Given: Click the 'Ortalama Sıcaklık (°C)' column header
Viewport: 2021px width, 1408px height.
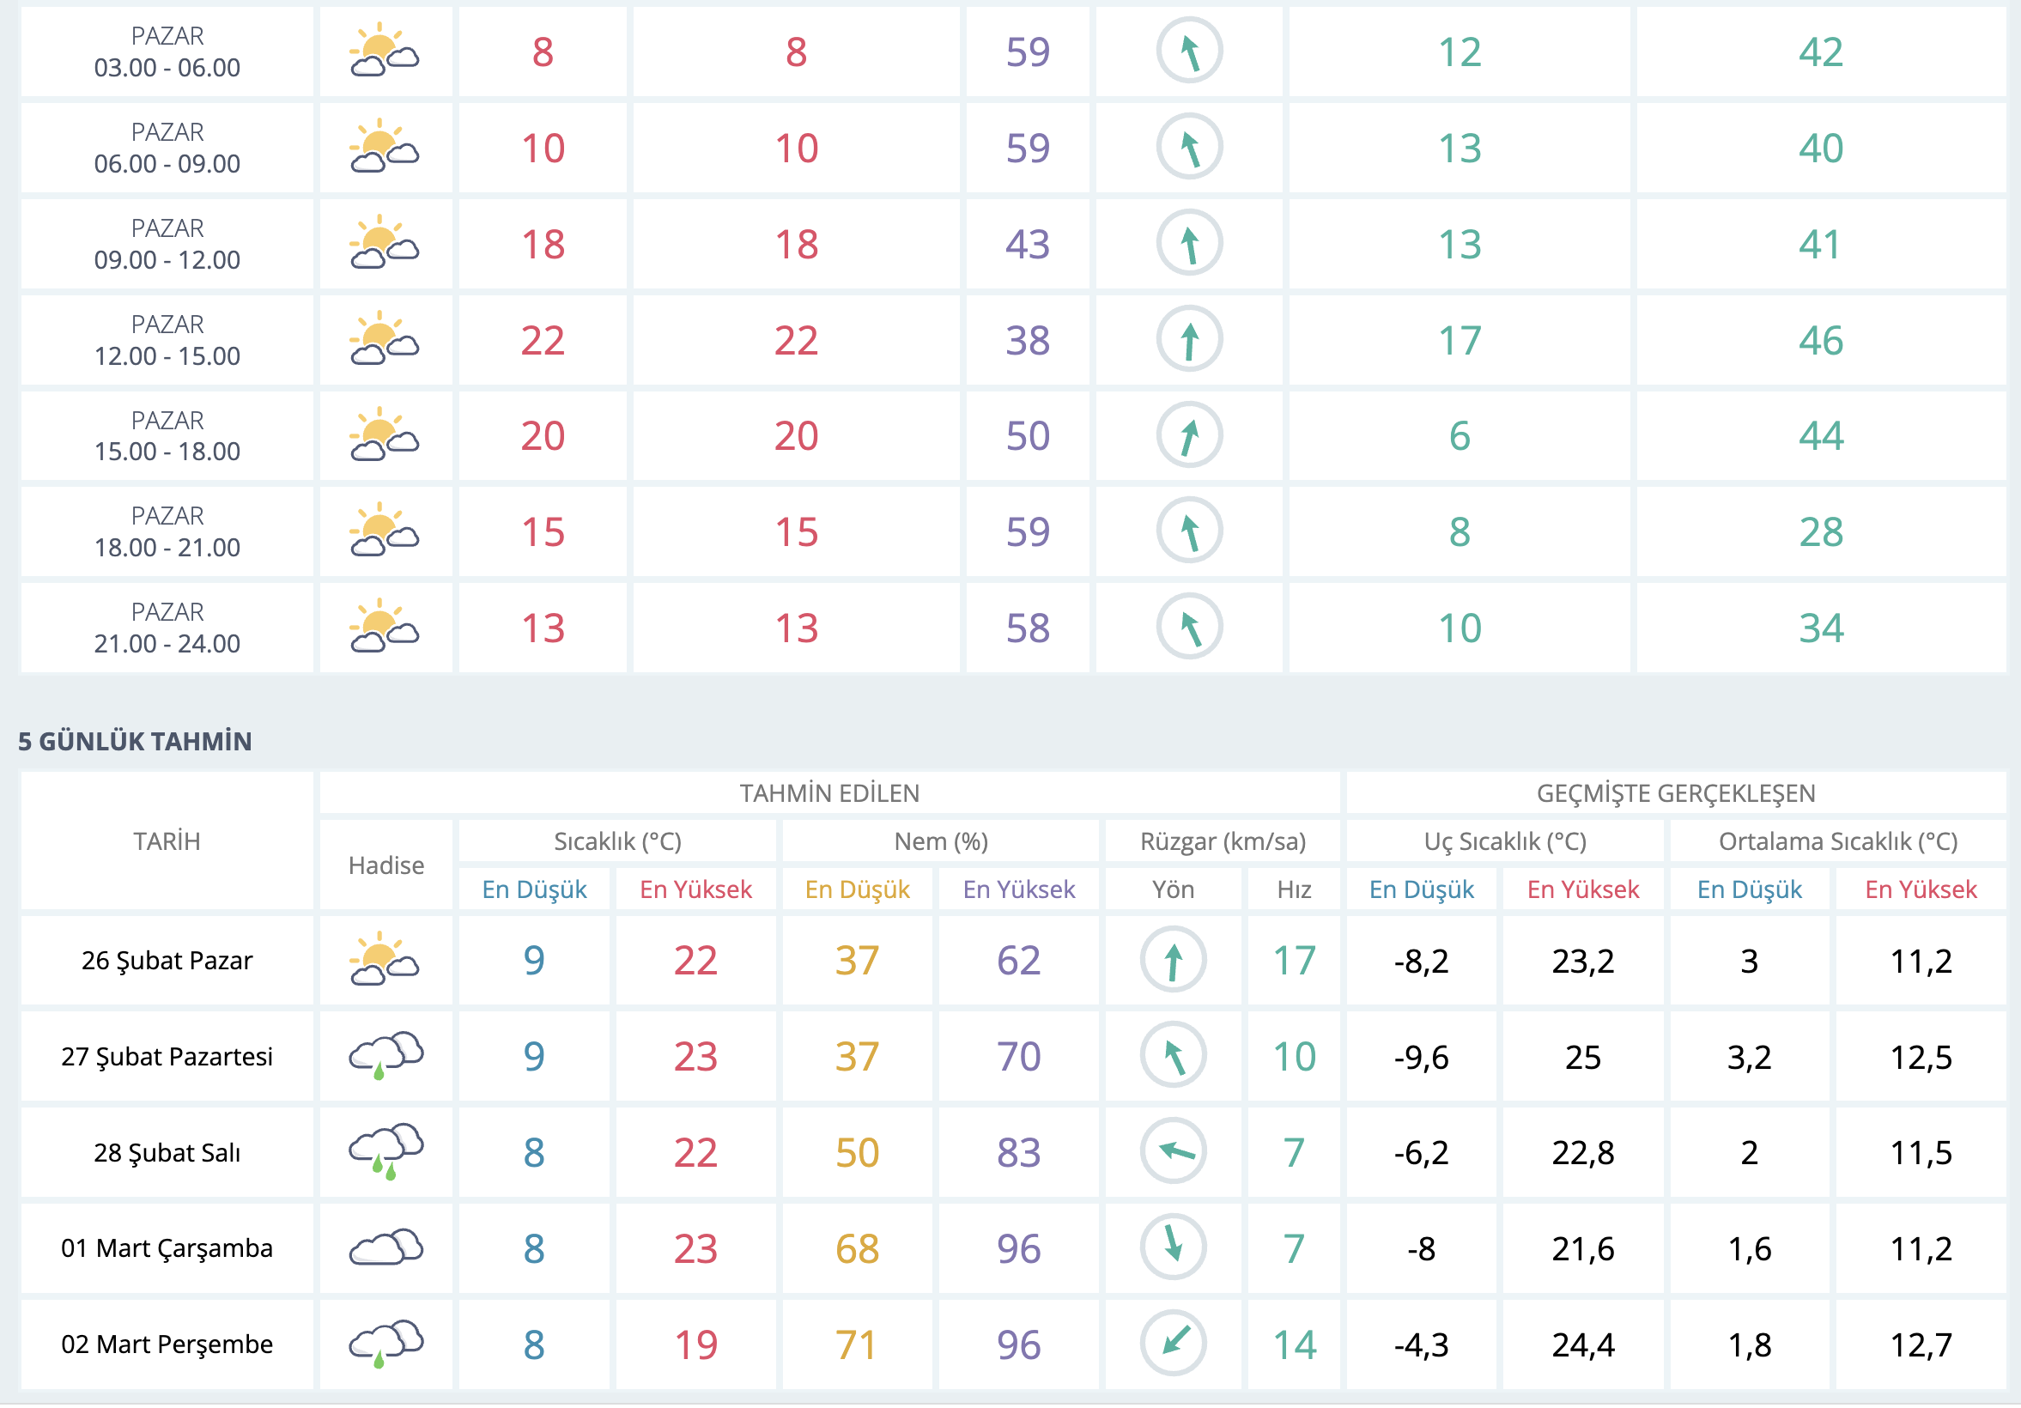Looking at the screenshot, I should click(x=1838, y=841).
